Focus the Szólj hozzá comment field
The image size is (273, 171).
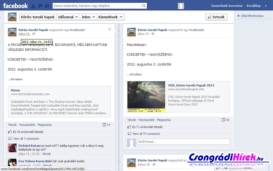[x=183, y=142]
